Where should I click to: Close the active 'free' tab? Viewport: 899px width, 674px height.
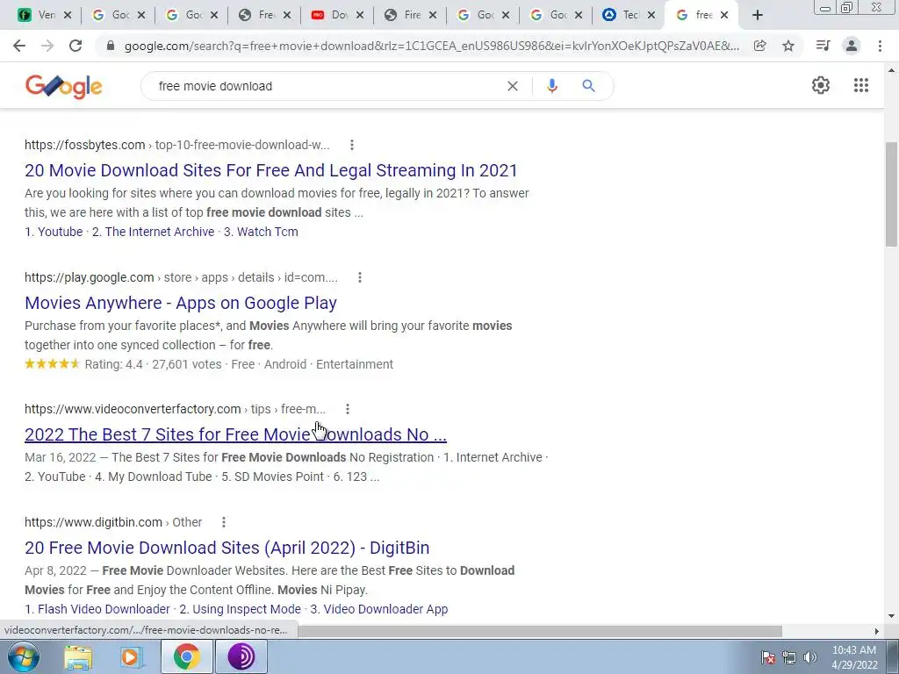(724, 15)
